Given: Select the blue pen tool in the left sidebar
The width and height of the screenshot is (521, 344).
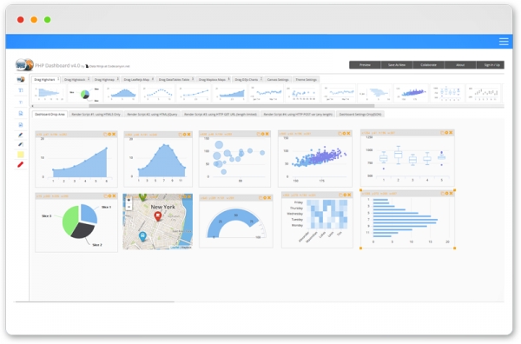Looking at the screenshot, I should pyautogui.click(x=21, y=135).
